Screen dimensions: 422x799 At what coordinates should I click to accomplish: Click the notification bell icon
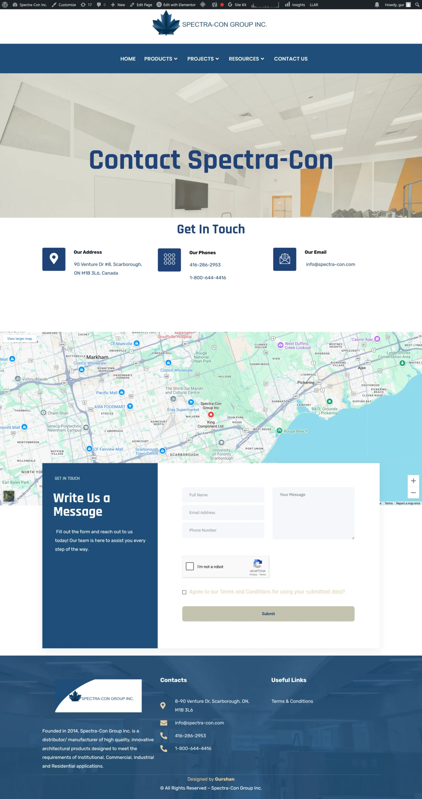pyautogui.click(x=377, y=5)
